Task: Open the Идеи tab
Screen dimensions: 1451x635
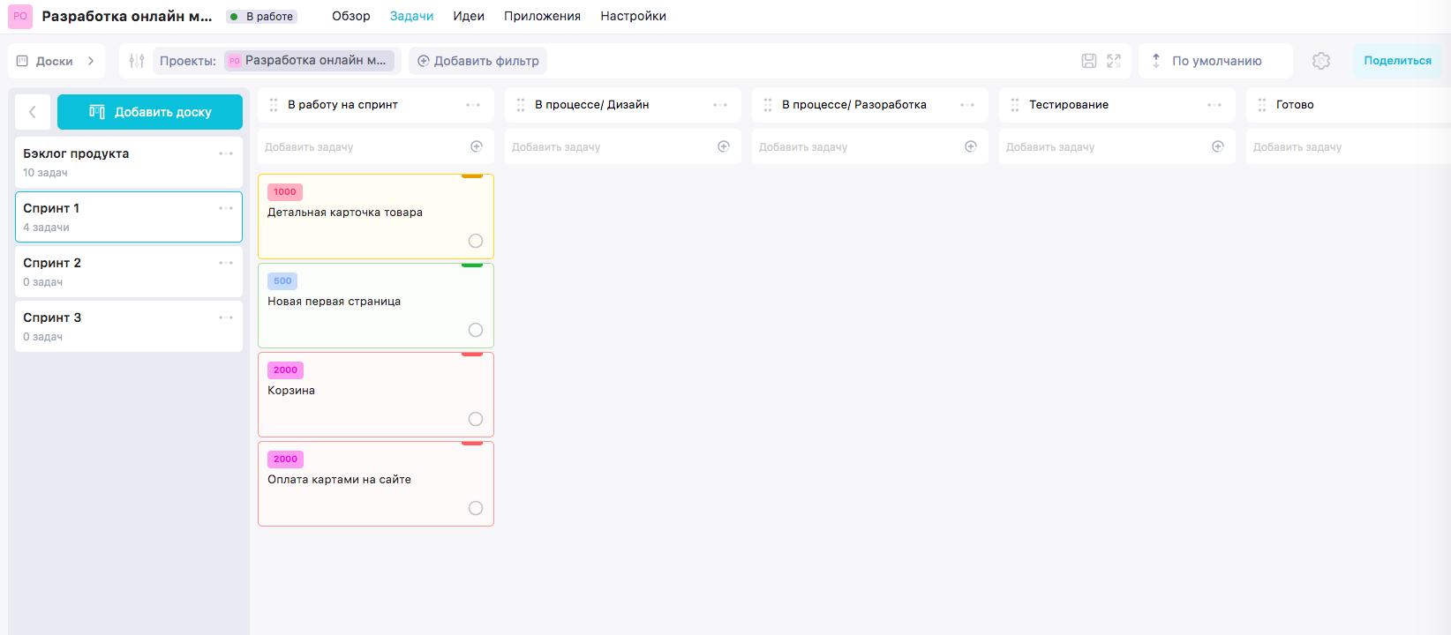Action: (469, 16)
